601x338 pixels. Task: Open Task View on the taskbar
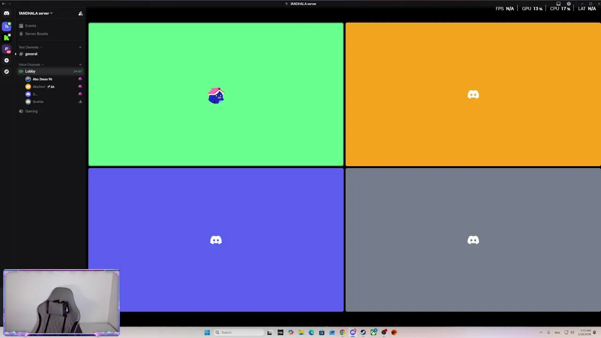pyautogui.click(x=270, y=332)
